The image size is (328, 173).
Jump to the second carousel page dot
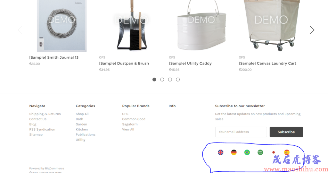[x=162, y=80]
